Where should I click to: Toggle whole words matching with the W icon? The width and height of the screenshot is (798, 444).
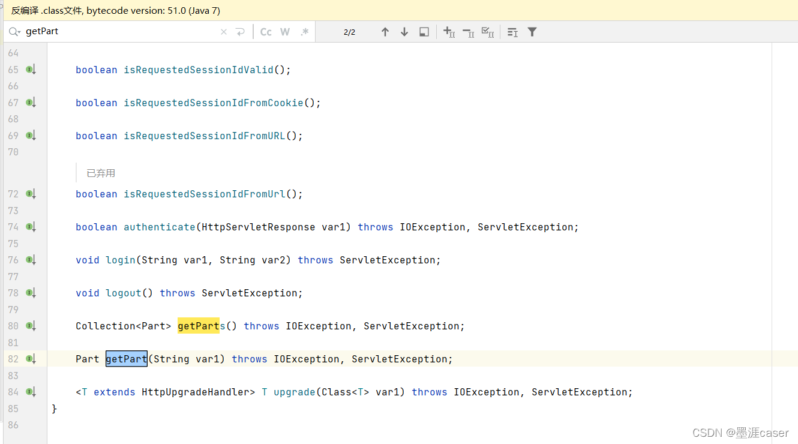[285, 31]
